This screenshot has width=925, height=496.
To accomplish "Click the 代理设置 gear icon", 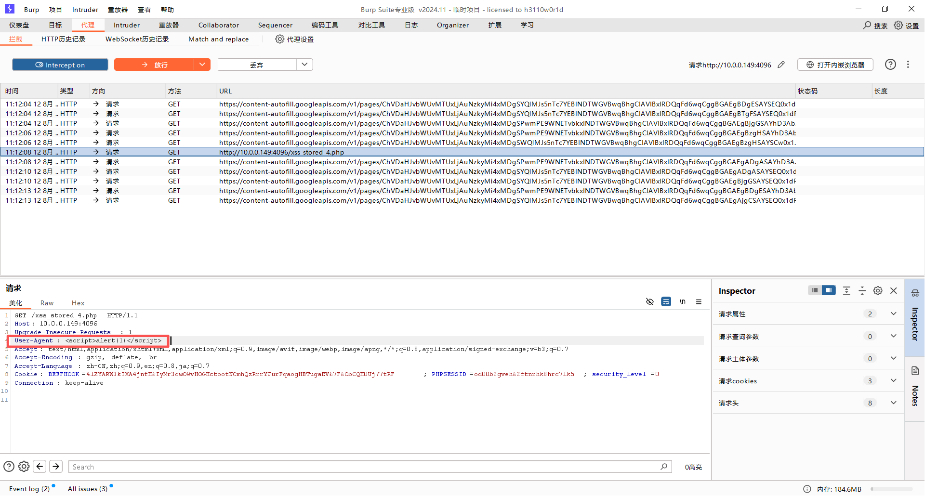I will tap(280, 39).
